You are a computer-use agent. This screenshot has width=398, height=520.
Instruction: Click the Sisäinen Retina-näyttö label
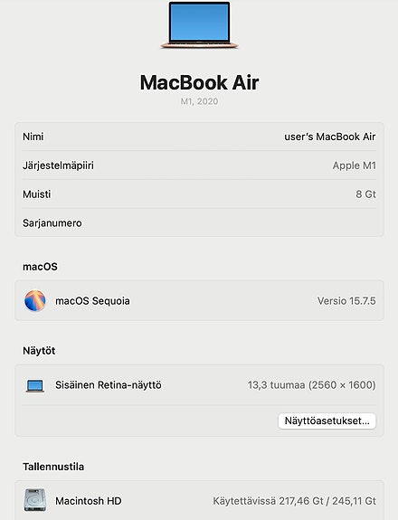(x=109, y=385)
